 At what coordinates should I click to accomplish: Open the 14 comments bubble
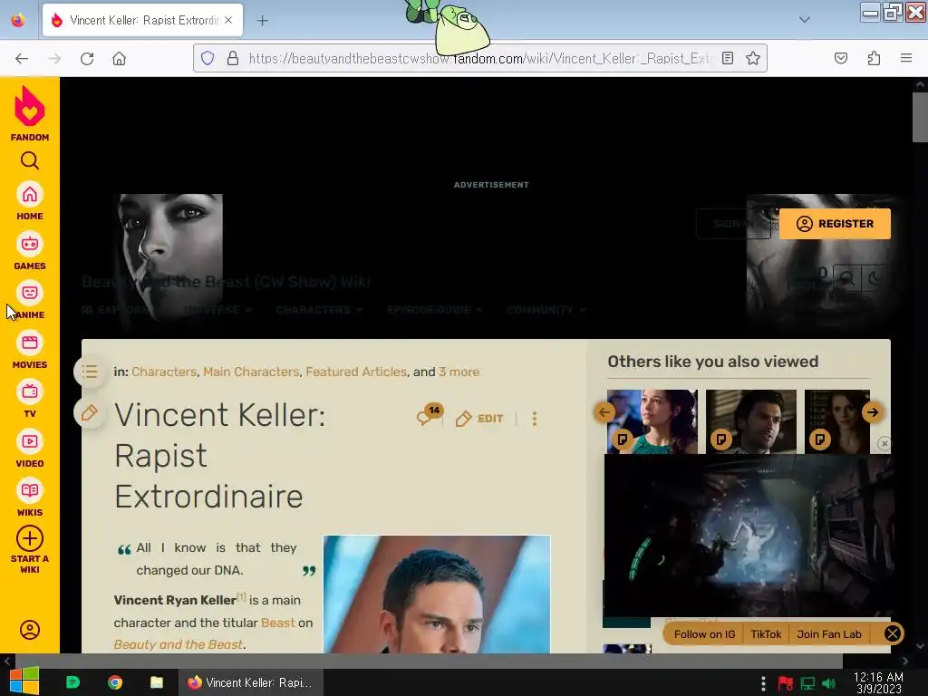click(x=429, y=415)
